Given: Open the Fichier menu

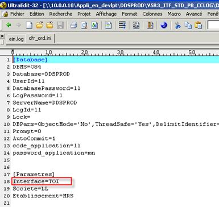Looking at the screenshot, I should pos(17,14).
